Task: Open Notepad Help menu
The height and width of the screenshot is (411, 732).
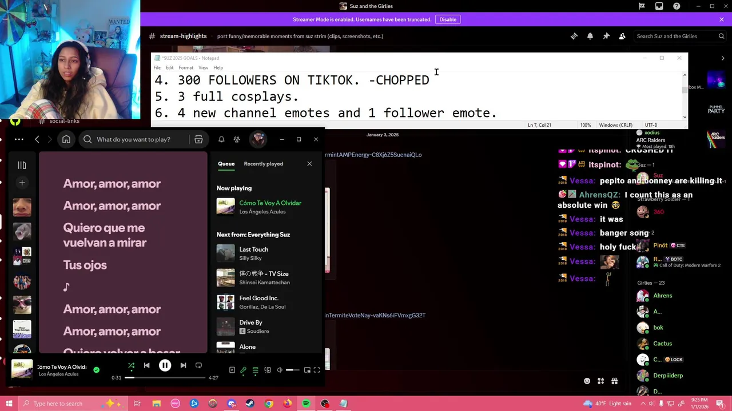Action: click(218, 67)
